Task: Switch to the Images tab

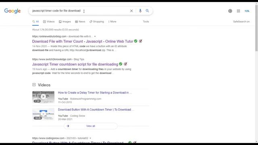Action: click(x=65, y=21)
